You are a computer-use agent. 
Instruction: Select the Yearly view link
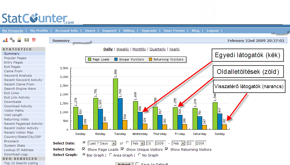[174, 49]
